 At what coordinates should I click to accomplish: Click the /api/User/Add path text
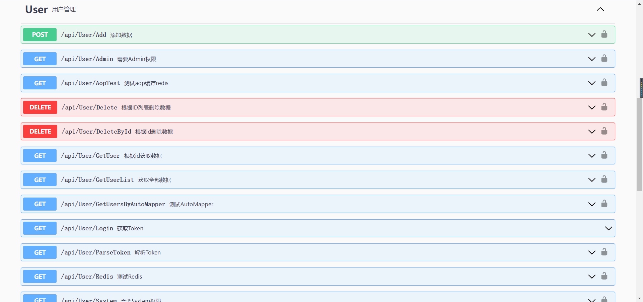pyautogui.click(x=83, y=35)
